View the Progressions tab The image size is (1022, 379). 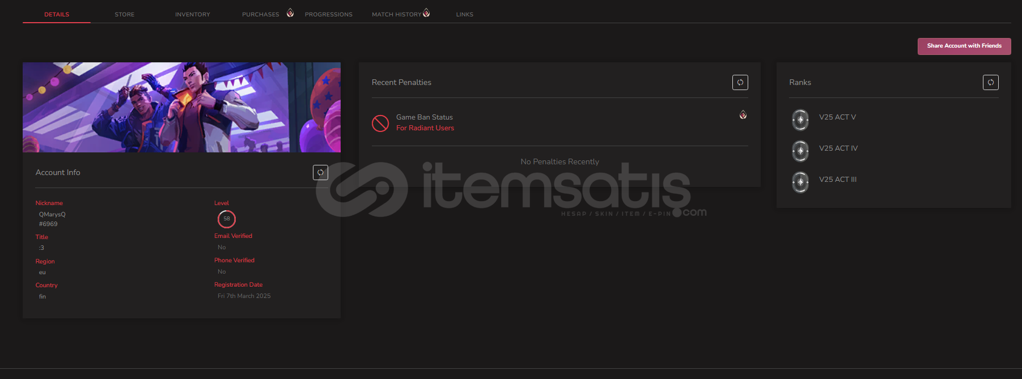[329, 14]
